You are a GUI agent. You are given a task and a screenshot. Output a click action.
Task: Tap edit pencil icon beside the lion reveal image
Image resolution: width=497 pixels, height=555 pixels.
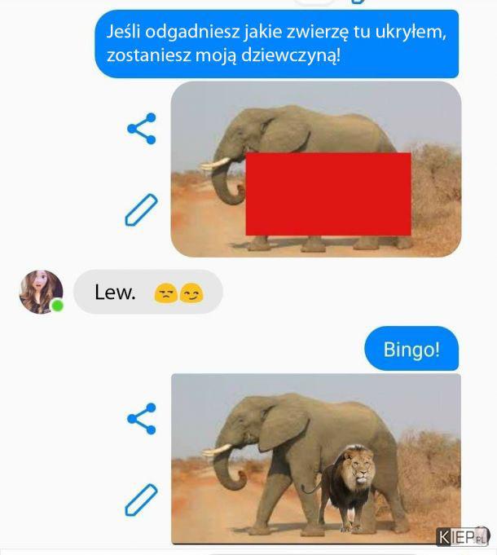click(x=142, y=500)
